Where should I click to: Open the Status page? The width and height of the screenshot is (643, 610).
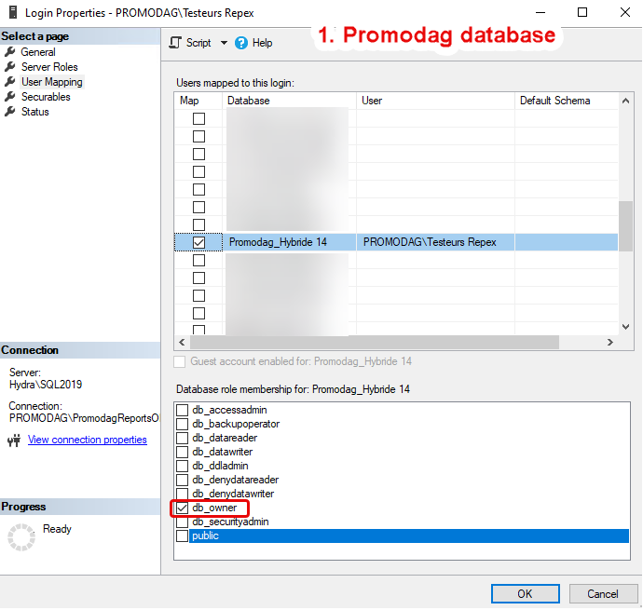click(35, 112)
